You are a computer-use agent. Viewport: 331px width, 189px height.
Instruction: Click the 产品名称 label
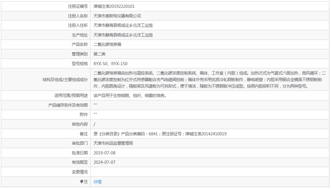point(80,44)
